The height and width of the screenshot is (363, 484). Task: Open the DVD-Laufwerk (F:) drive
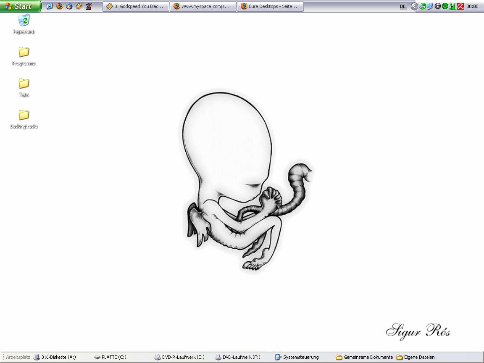click(x=238, y=357)
